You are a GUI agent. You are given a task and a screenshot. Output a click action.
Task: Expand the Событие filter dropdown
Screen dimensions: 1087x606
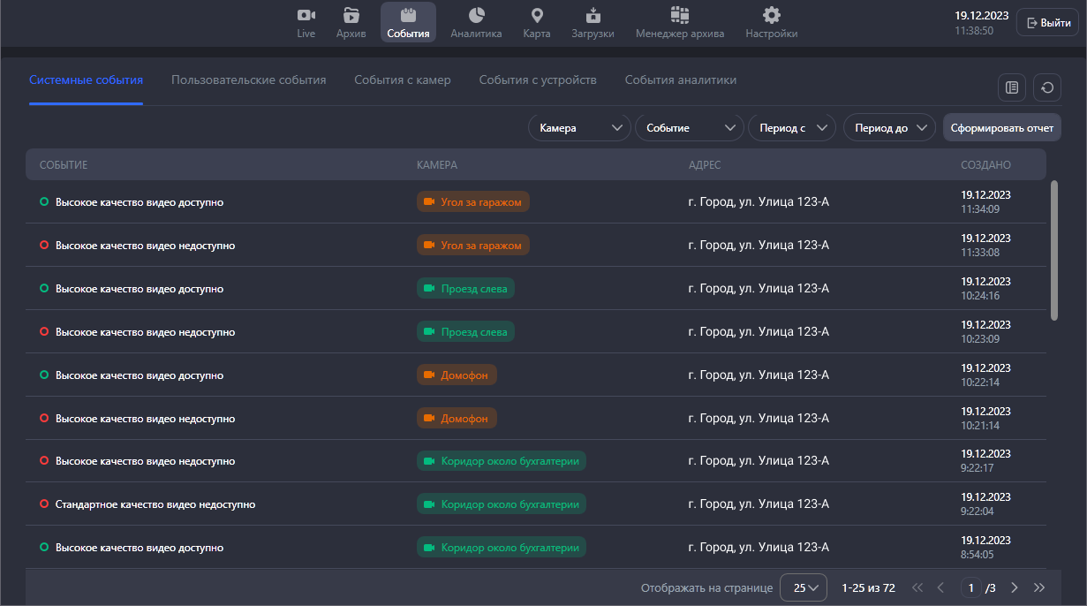689,128
